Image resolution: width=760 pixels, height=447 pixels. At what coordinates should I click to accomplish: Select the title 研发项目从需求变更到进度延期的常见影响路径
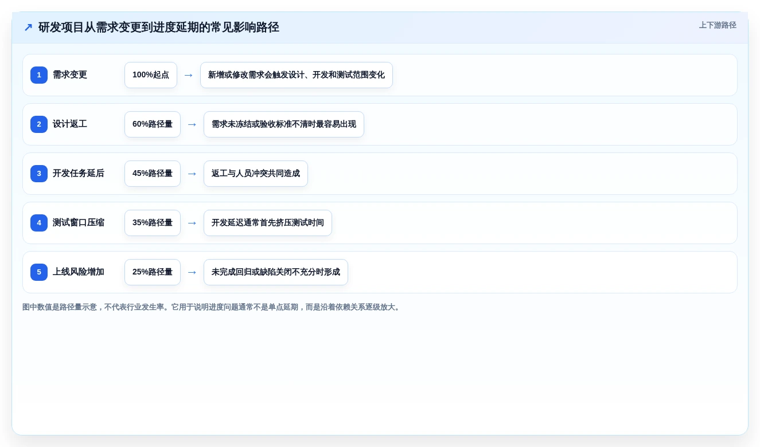[159, 28]
